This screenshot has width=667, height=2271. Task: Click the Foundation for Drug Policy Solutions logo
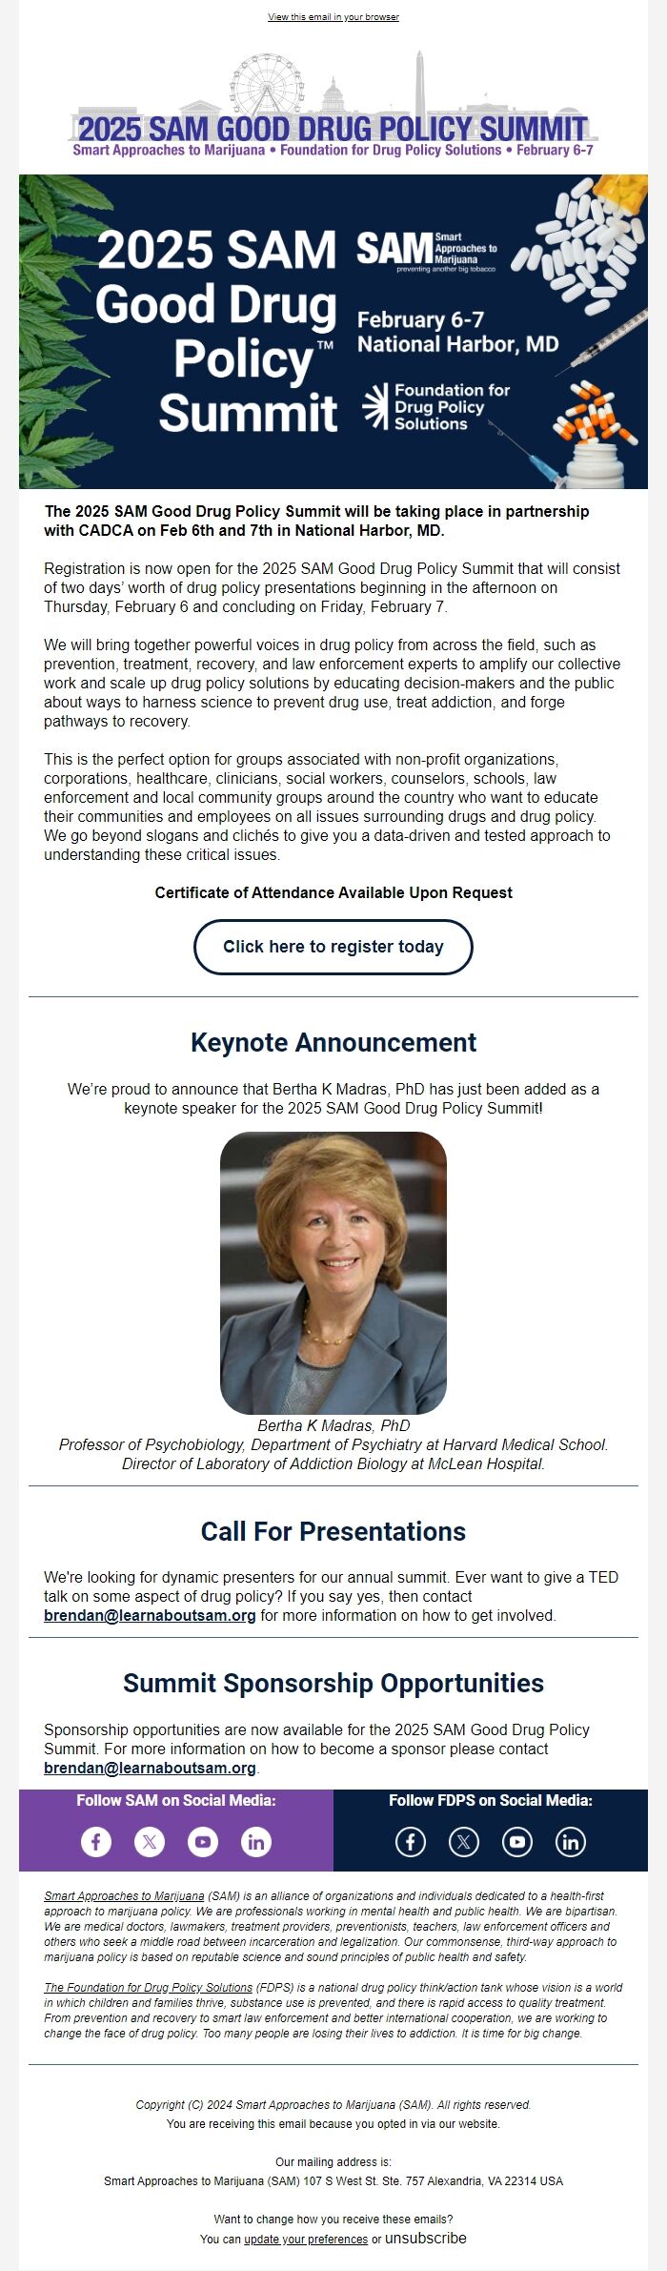coord(437,406)
